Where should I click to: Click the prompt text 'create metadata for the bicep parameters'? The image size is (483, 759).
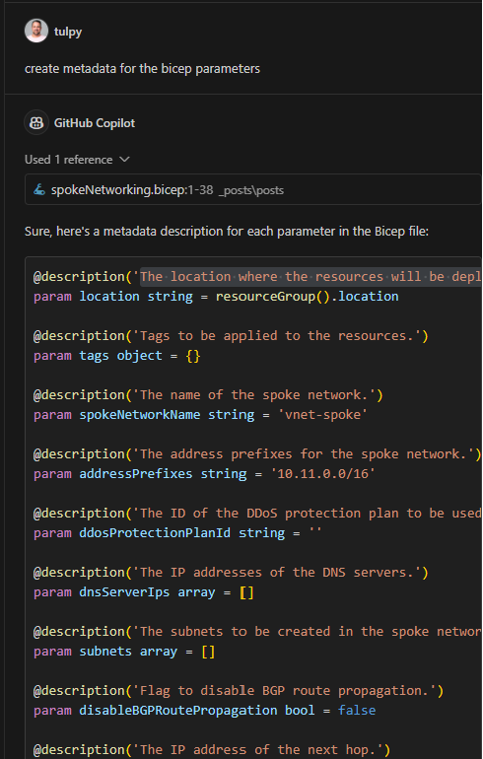click(142, 69)
